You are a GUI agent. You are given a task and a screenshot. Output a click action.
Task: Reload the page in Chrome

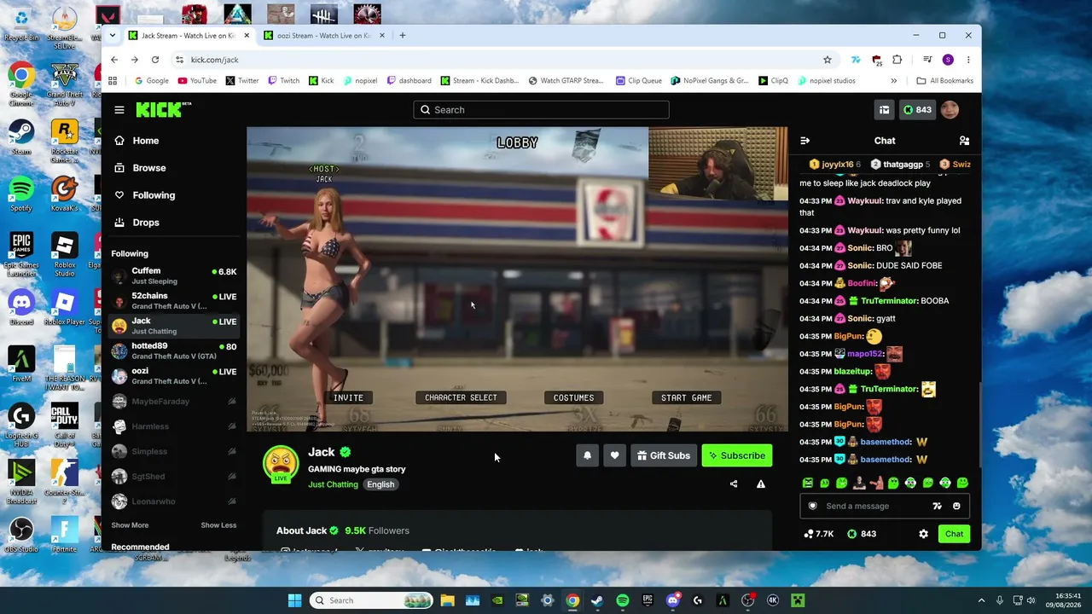coord(155,60)
